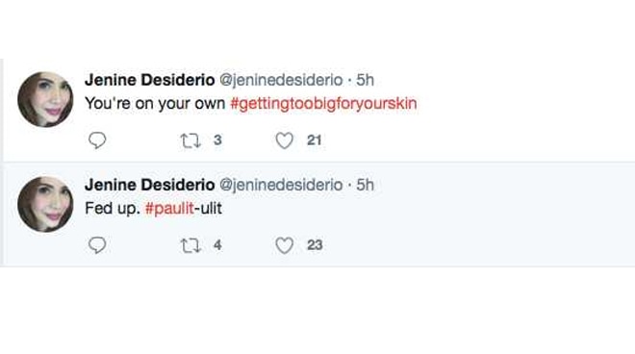The image size is (635, 354).
Task: Like the 'Fed up' tweet
Action: coord(284,245)
